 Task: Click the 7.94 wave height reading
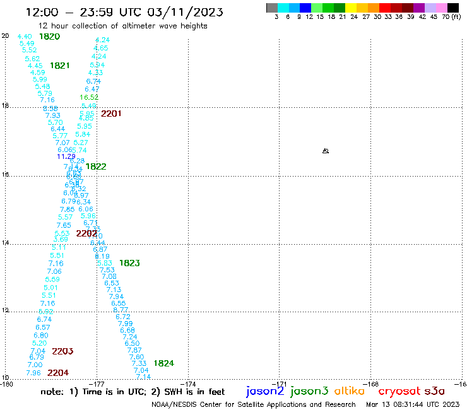click(x=116, y=296)
